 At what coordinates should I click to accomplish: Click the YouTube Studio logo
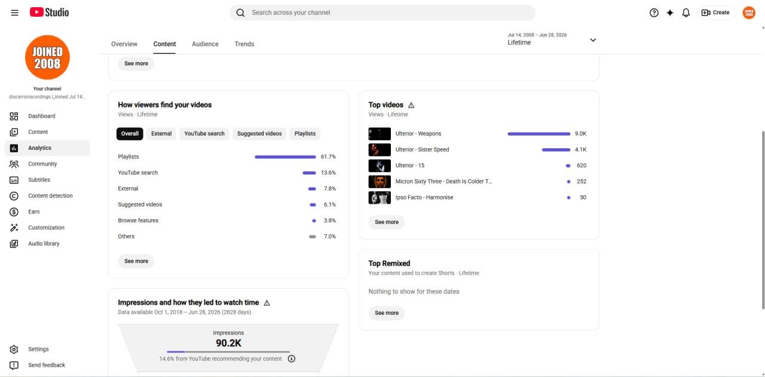tap(49, 13)
